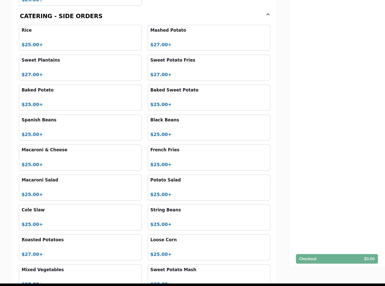Pick French Fries from the sides

pos(209,158)
